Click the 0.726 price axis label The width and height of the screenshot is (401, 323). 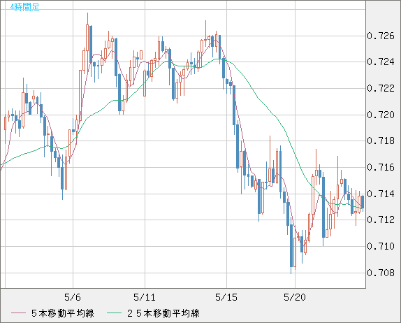381,36
